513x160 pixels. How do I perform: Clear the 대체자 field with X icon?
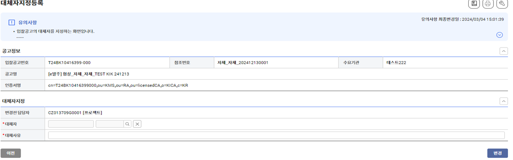[137, 124]
